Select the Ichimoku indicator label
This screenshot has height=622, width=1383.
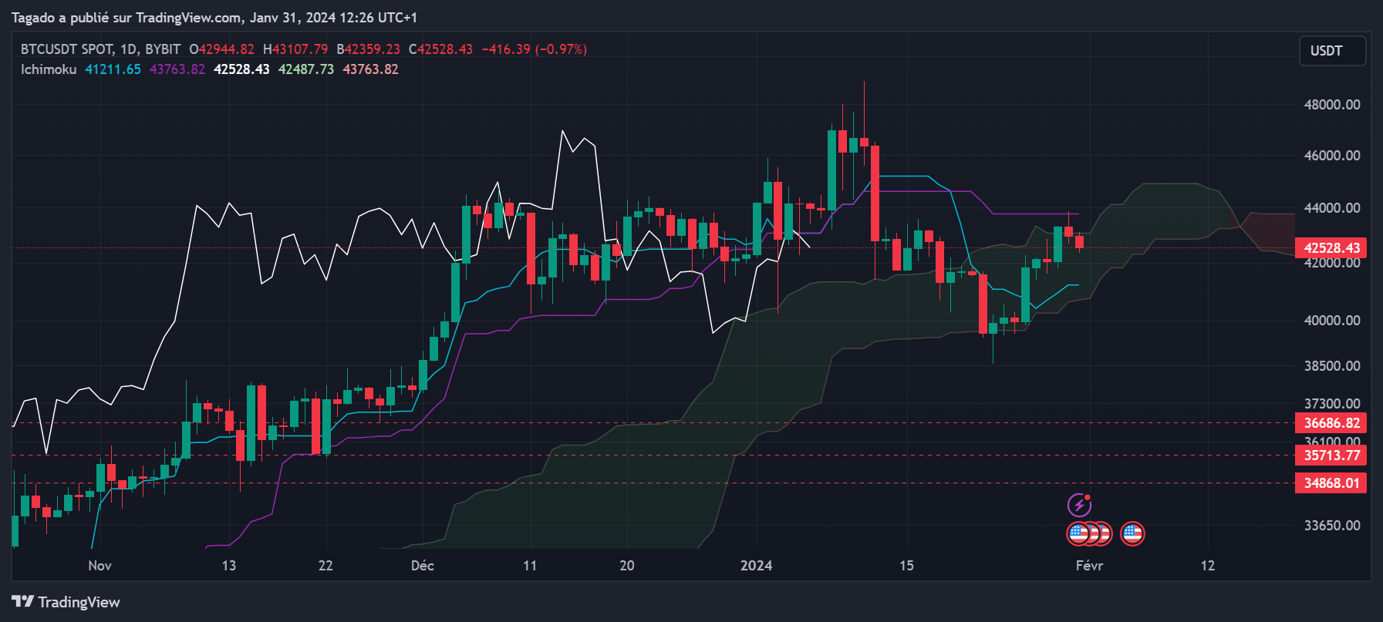click(x=49, y=69)
